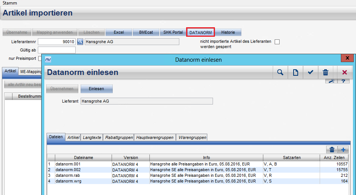Click the DATANORM button
This screenshot has width=356, height=195.
[x=201, y=32]
